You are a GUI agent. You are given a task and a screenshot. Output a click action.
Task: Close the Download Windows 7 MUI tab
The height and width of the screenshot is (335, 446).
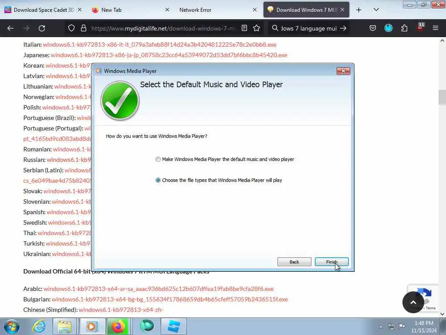342,10
